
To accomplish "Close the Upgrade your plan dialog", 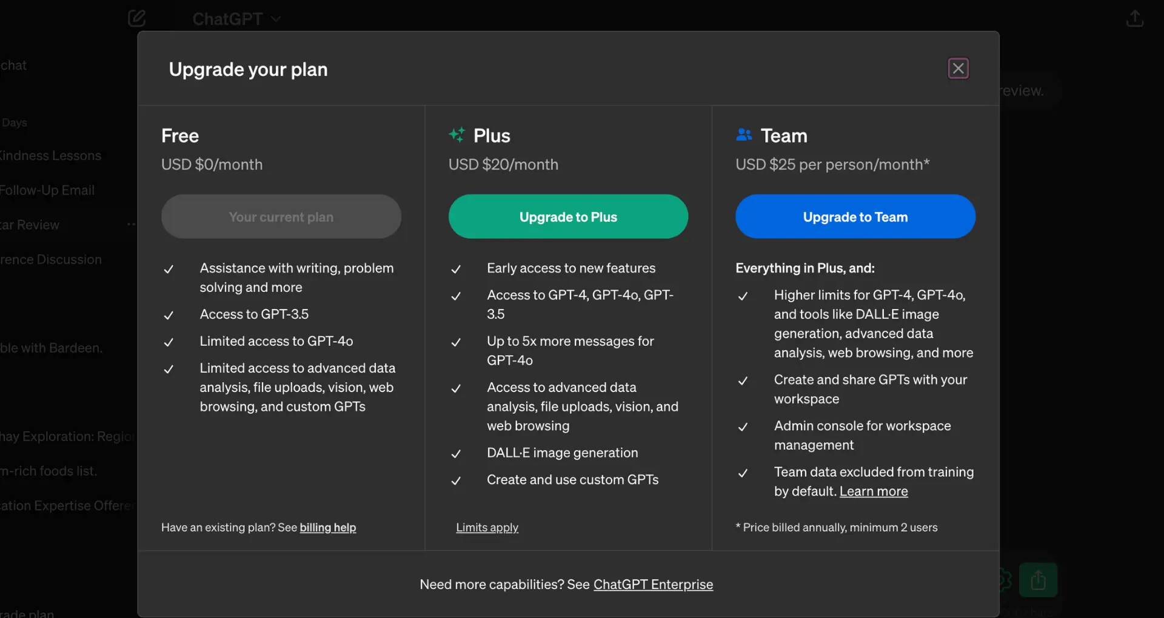I will [958, 68].
